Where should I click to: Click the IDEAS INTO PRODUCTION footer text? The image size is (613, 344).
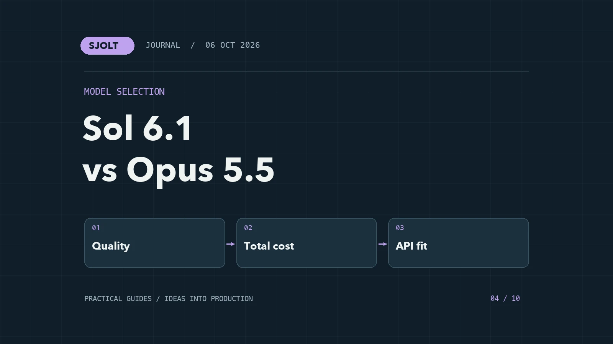pyautogui.click(x=209, y=299)
